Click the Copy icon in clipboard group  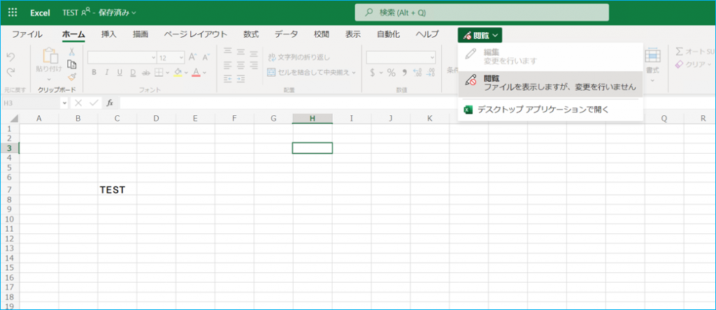[71, 64]
